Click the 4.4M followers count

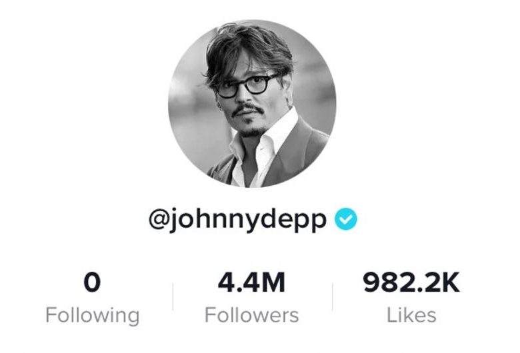[x=252, y=282]
